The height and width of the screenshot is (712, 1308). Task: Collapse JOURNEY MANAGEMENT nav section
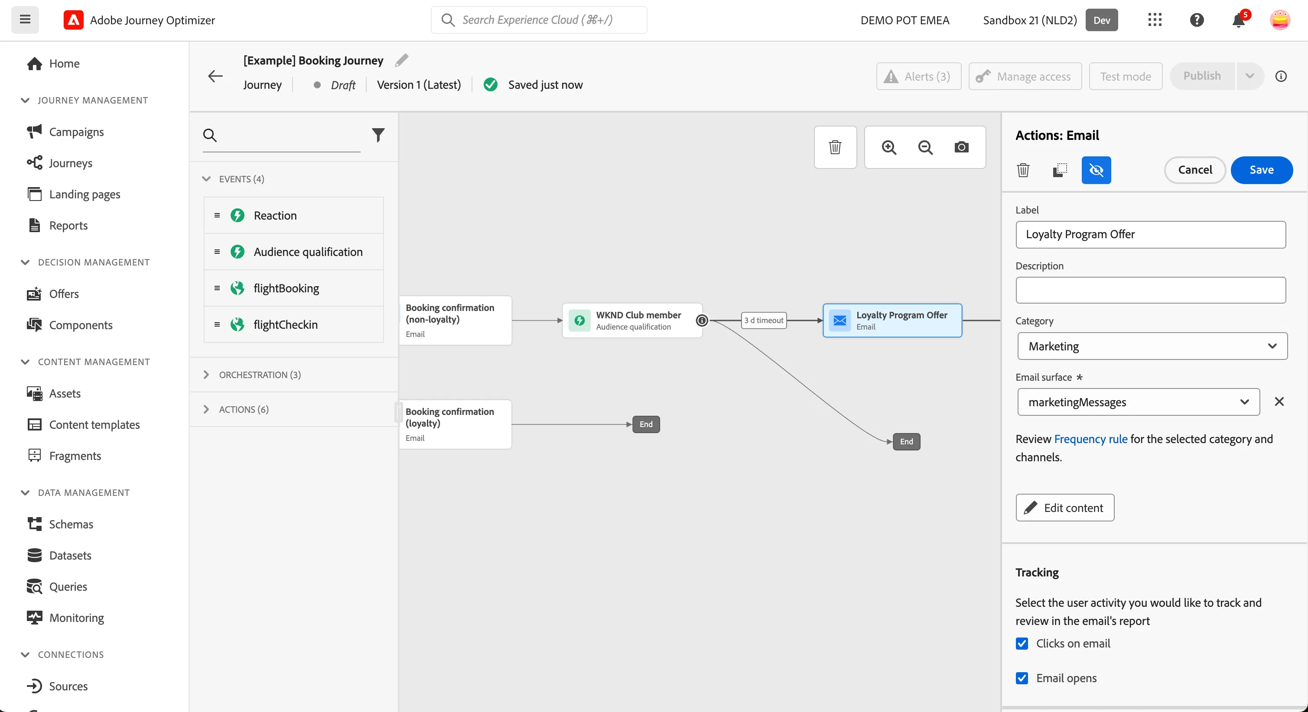[25, 100]
